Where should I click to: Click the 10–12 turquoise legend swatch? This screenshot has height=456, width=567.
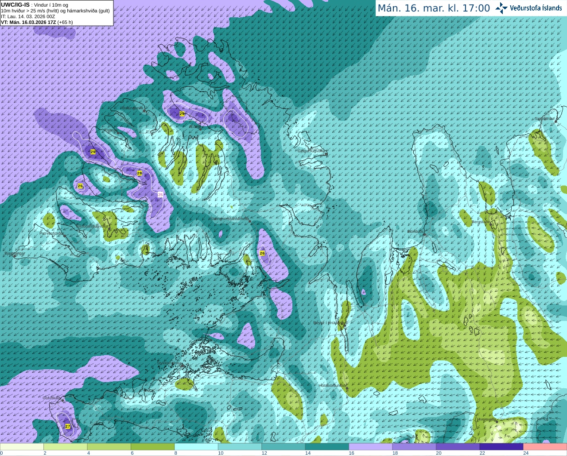(240, 447)
